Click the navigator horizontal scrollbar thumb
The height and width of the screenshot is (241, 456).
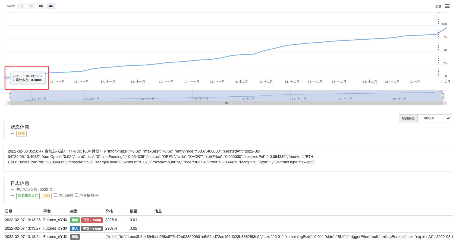[227, 103]
